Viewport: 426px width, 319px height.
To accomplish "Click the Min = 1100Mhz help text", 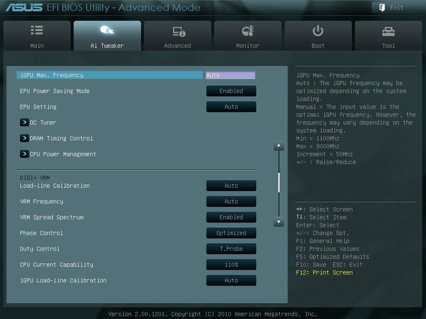I will point(318,138).
